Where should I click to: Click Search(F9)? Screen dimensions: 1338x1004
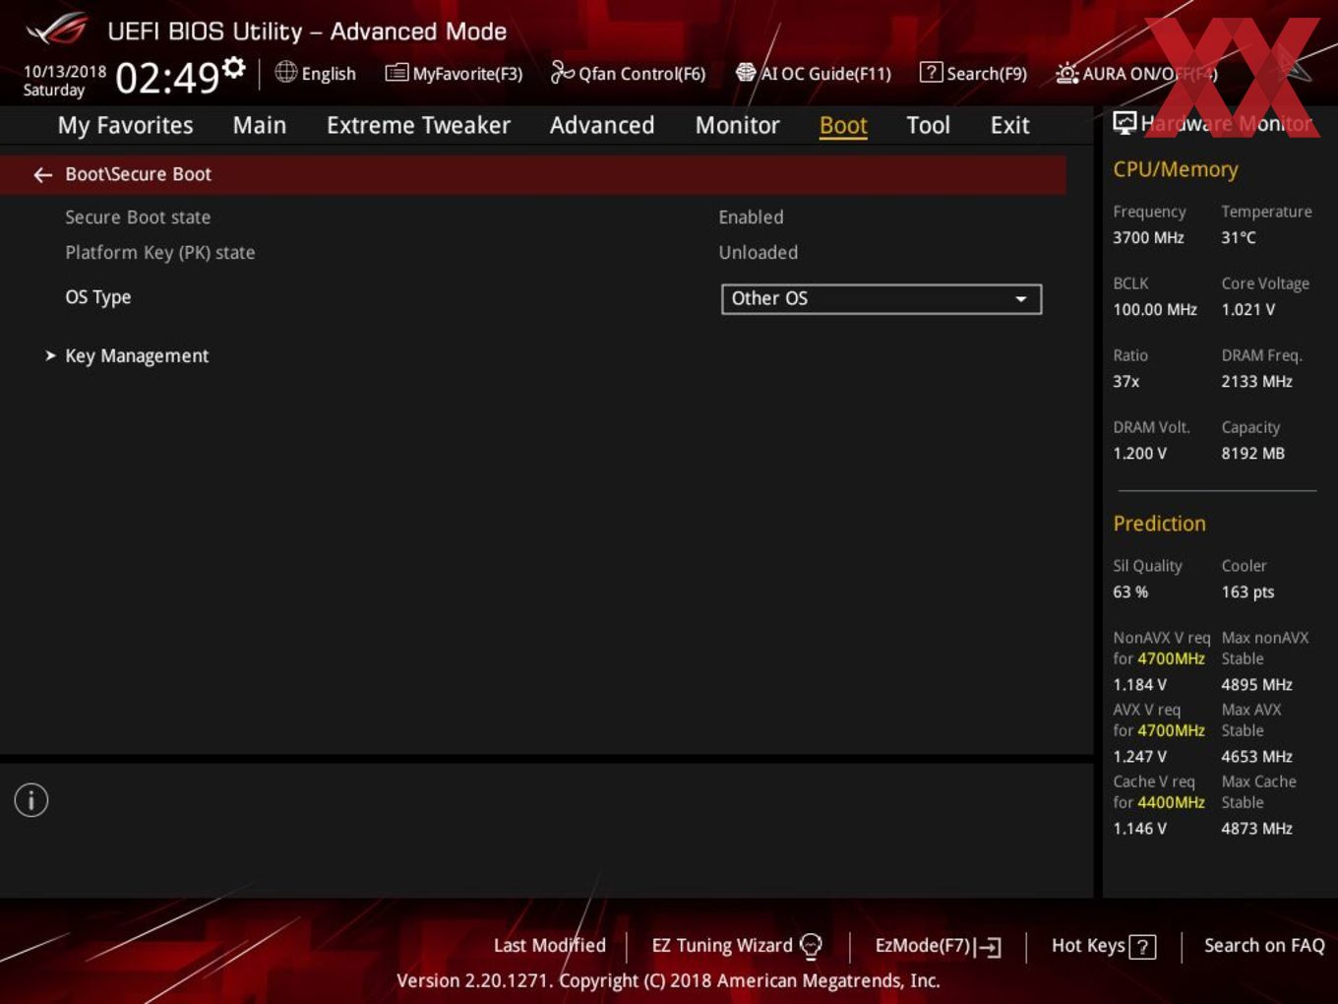(974, 74)
